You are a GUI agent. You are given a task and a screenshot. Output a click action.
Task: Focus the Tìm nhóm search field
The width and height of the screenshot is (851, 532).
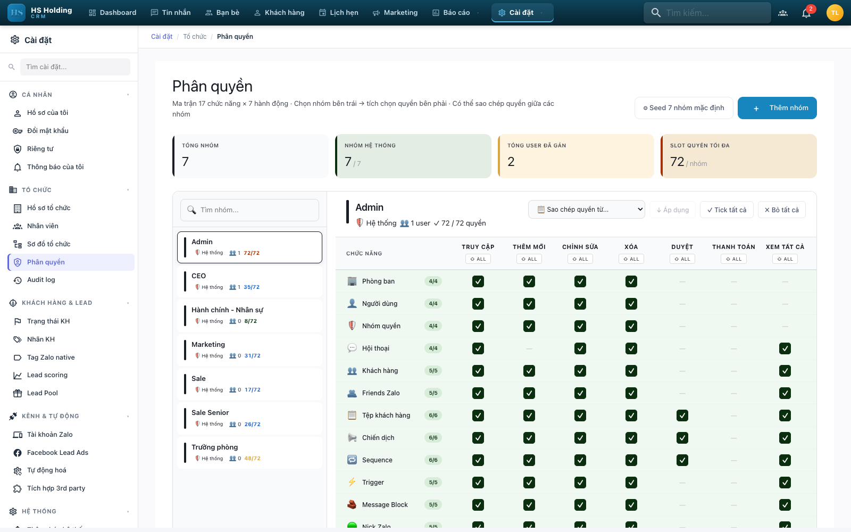(x=249, y=210)
